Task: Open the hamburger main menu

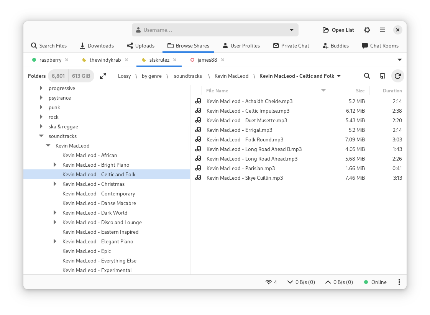Action: point(382,30)
